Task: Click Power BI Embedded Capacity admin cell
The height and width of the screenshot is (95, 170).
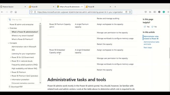Action: (x=57, y=51)
